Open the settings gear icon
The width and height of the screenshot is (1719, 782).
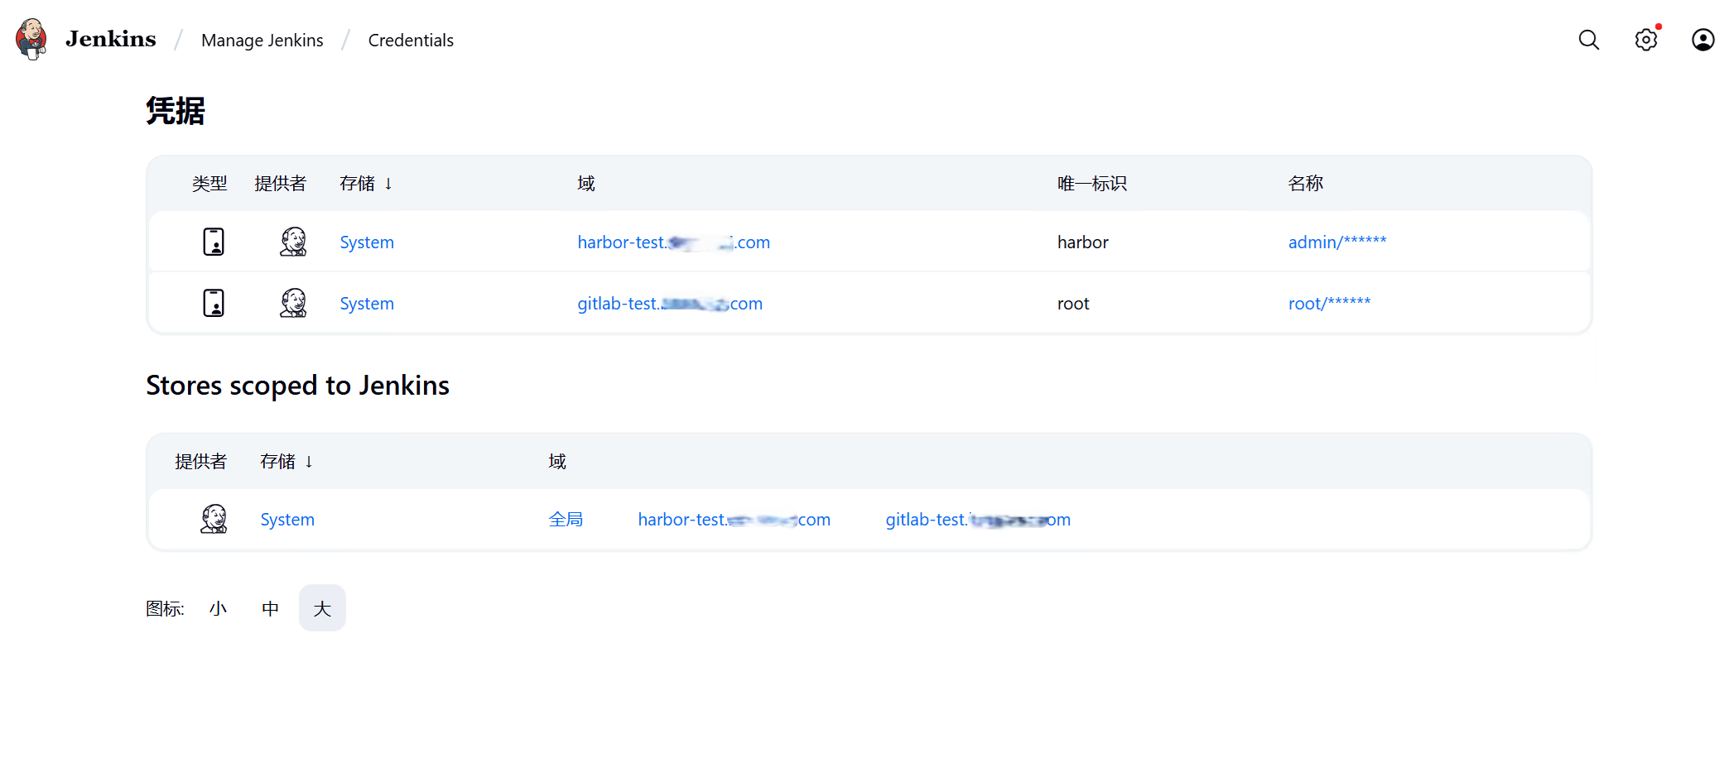[1646, 40]
